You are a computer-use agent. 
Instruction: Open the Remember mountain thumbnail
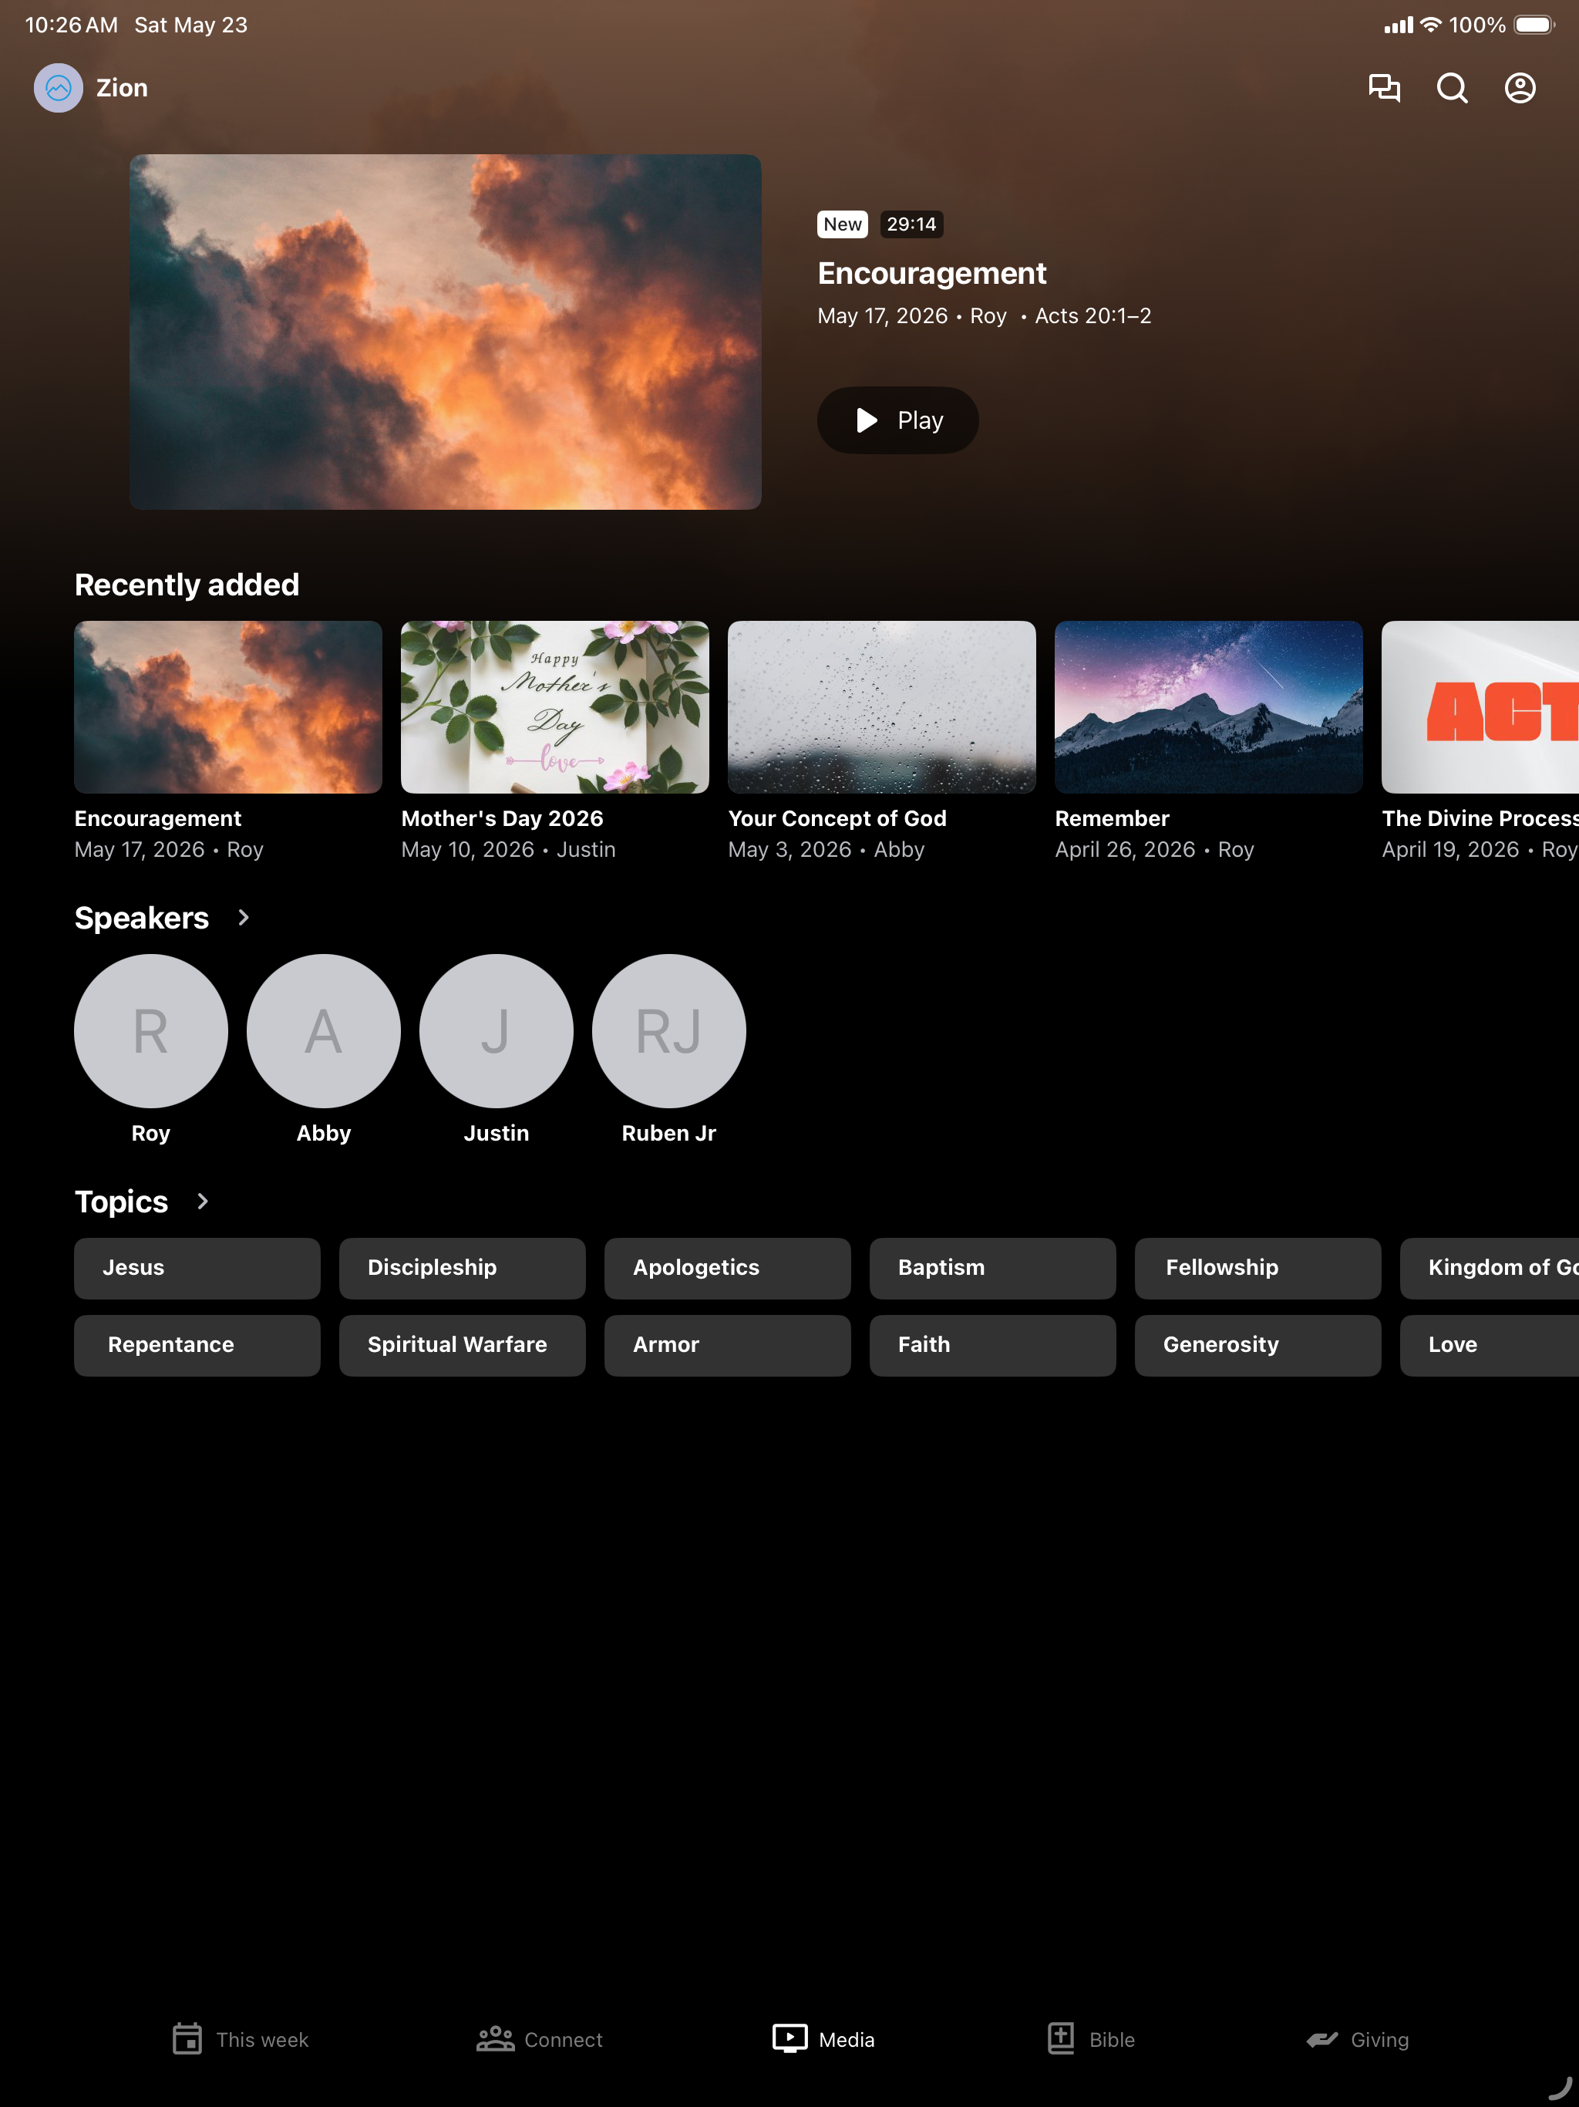[1207, 706]
